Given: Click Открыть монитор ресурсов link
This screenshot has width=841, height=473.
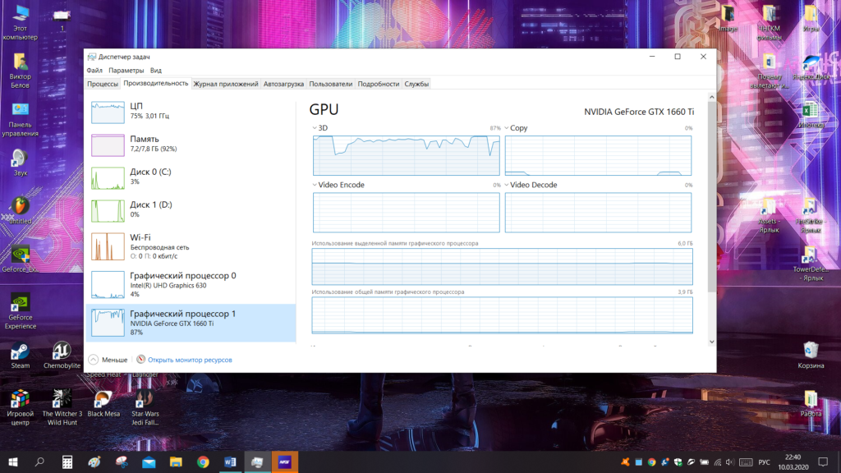Looking at the screenshot, I should click(190, 360).
